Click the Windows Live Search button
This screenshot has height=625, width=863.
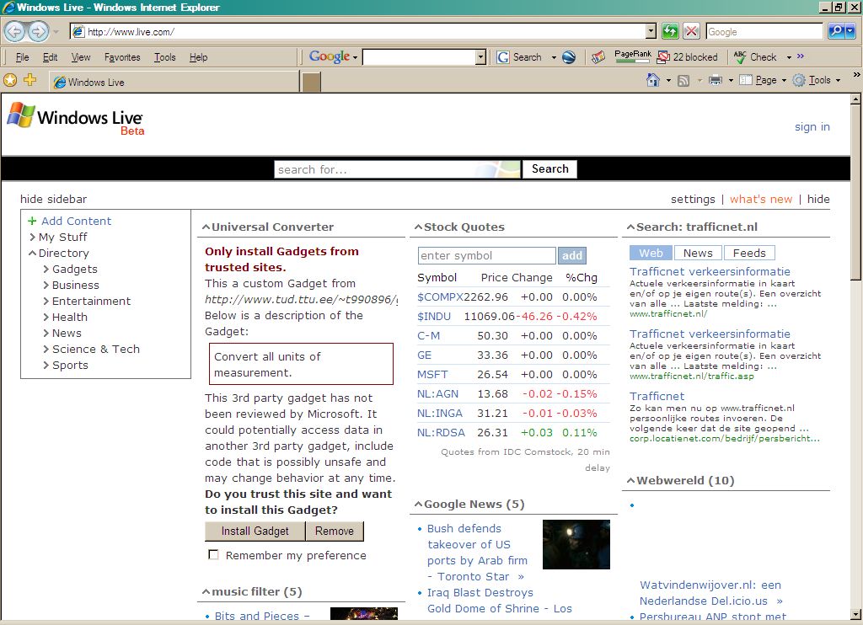(549, 169)
